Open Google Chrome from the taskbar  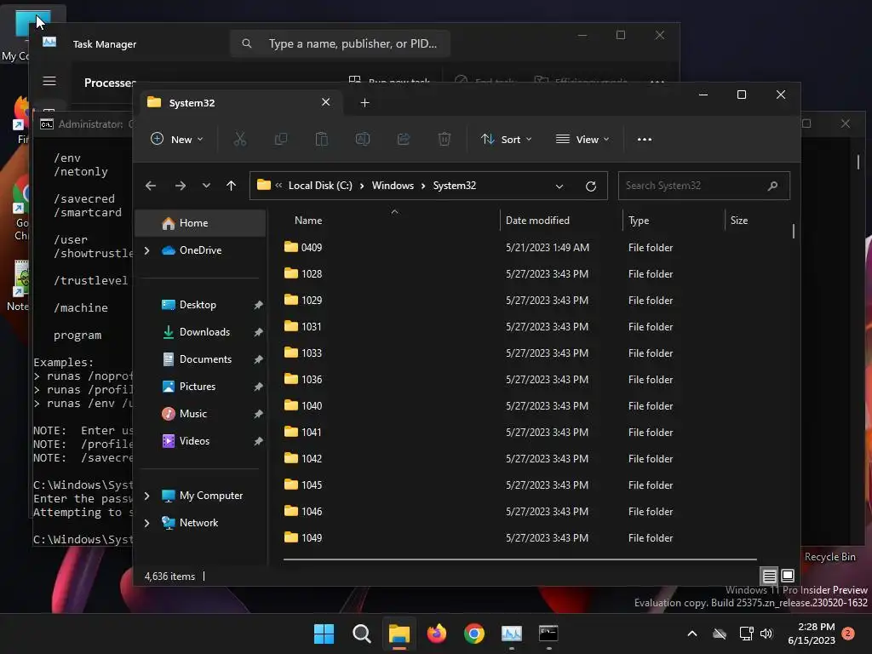pyautogui.click(x=474, y=634)
